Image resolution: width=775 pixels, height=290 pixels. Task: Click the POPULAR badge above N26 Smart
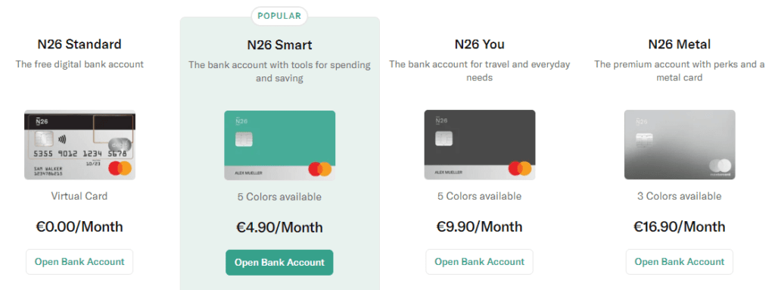click(279, 16)
